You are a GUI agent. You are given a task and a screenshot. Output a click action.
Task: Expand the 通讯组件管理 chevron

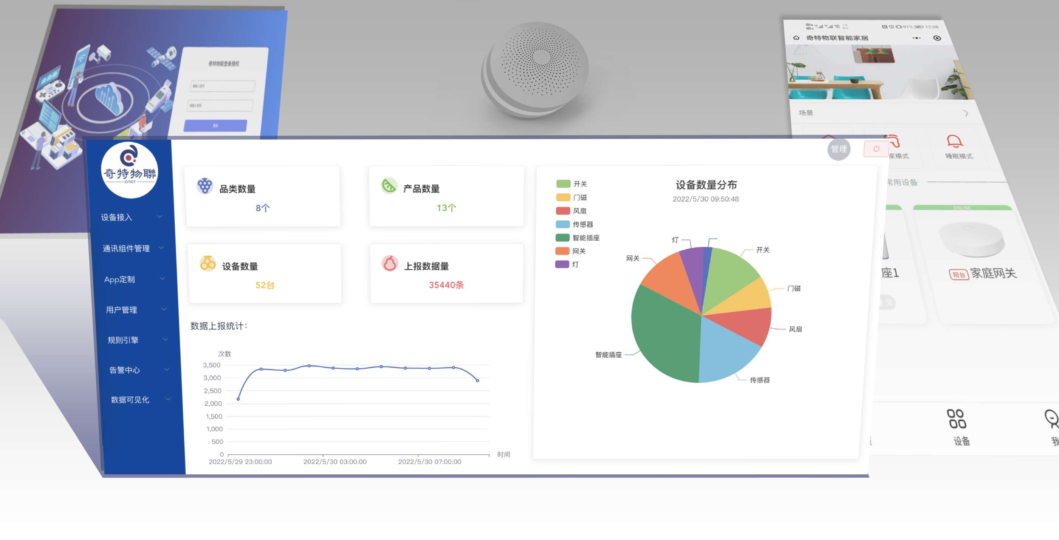[x=161, y=247]
